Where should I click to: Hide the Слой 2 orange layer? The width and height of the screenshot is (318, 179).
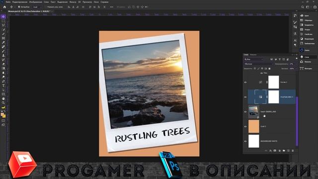(x=245, y=126)
